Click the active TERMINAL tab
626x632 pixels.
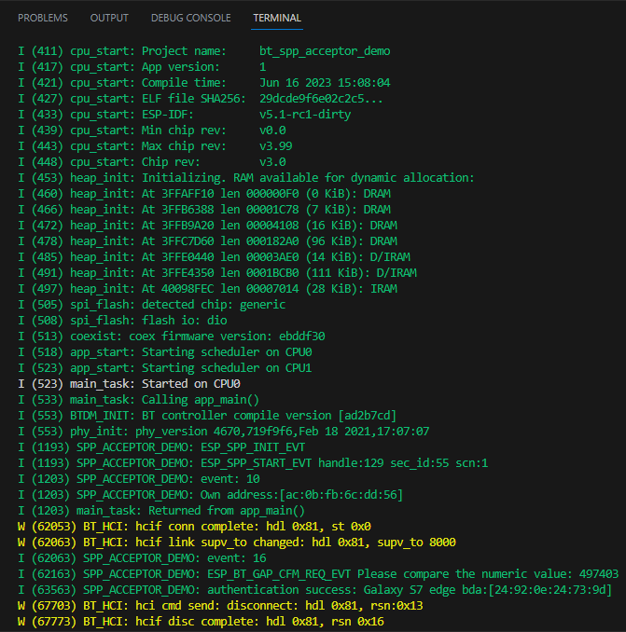[x=277, y=18]
